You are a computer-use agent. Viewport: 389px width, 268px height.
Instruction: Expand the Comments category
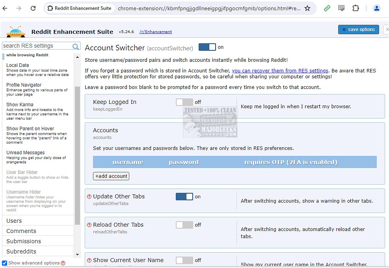point(21,231)
